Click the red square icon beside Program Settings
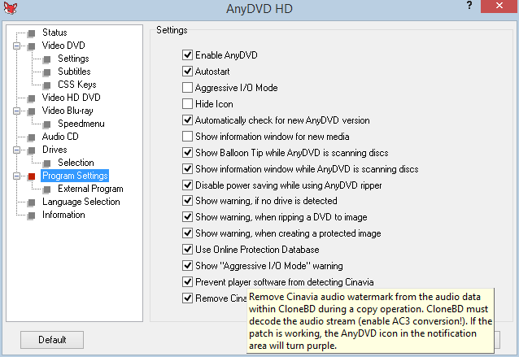The width and height of the screenshot is (519, 357). point(32,176)
